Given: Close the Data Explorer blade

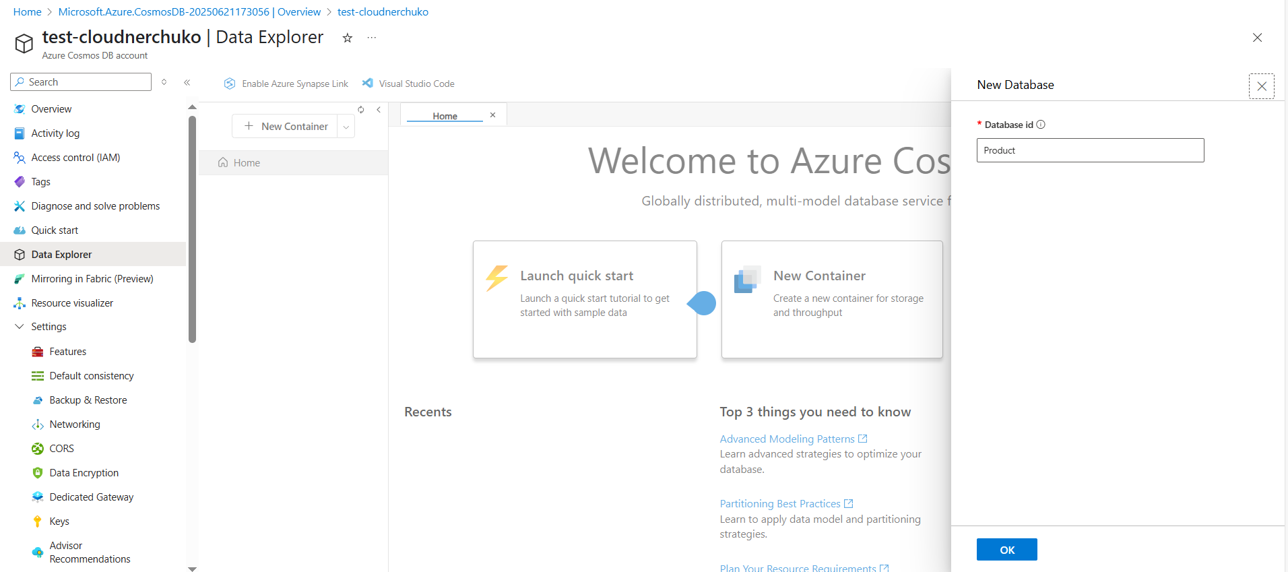Looking at the screenshot, I should click(x=1257, y=38).
